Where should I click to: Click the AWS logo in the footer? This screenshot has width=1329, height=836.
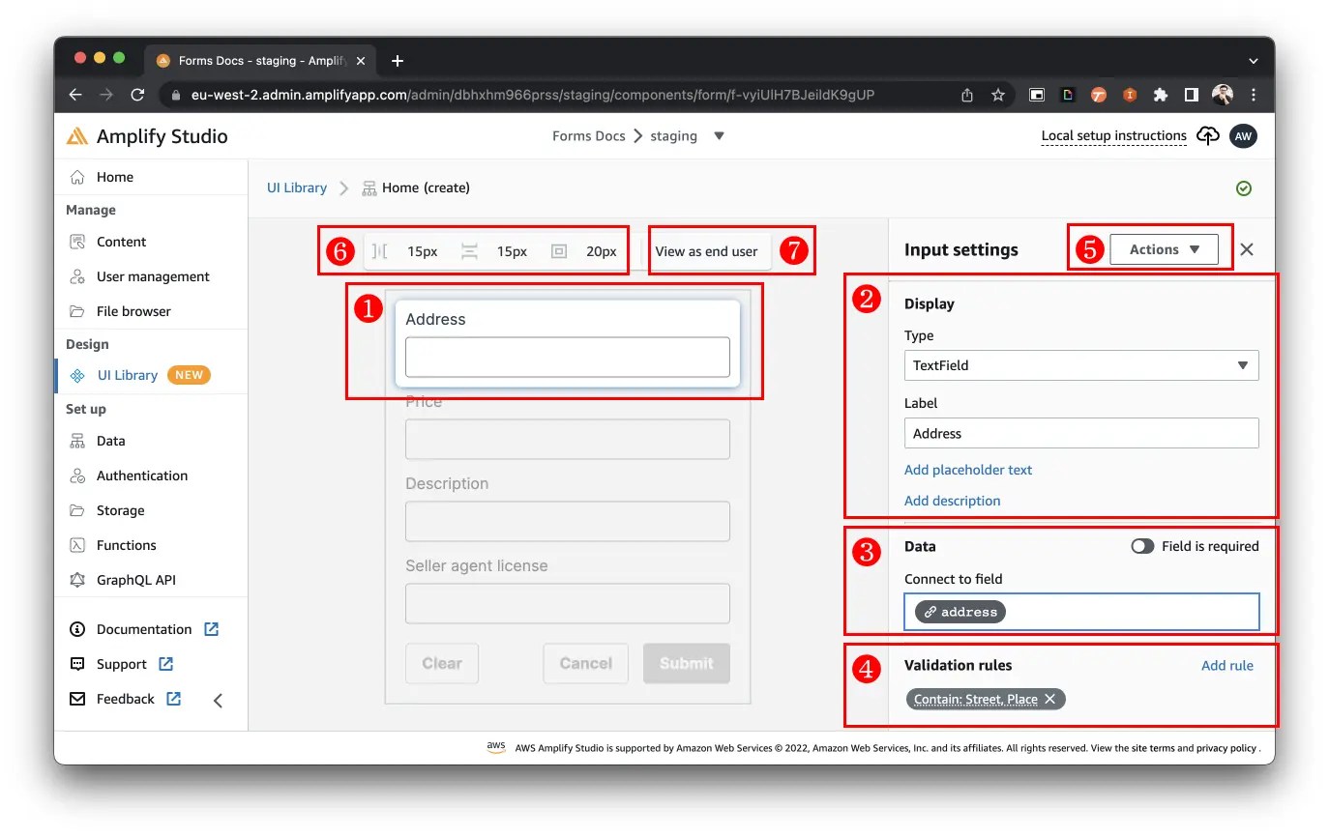point(496,747)
